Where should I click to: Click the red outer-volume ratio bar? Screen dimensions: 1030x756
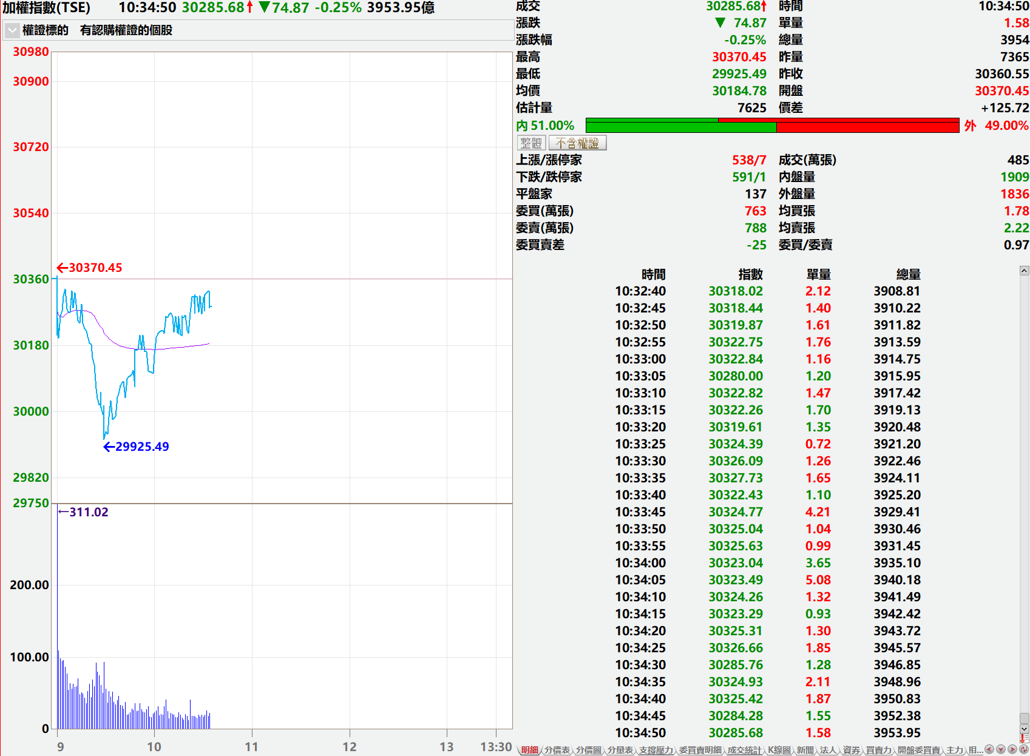point(868,126)
